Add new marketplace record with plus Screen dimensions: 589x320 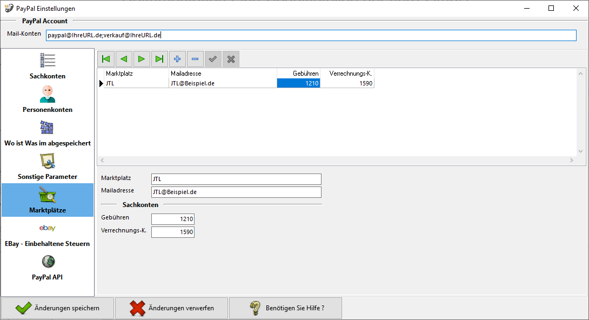tap(177, 59)
